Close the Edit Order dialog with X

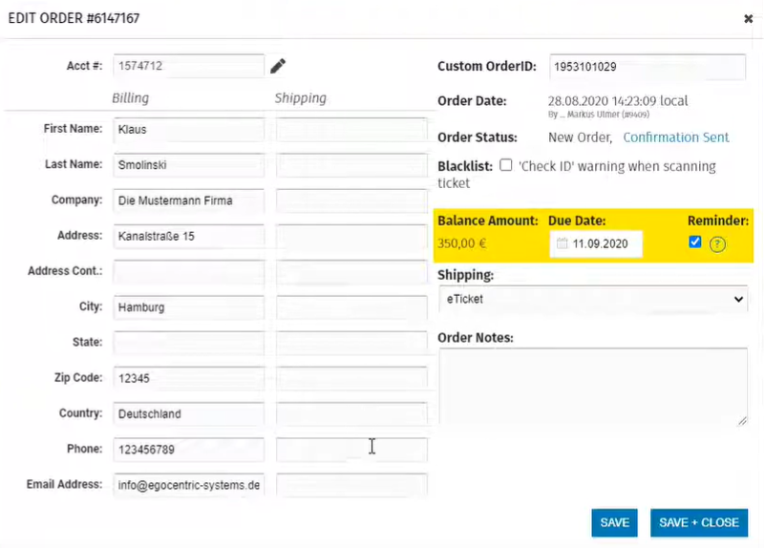[x=748, y=18]
